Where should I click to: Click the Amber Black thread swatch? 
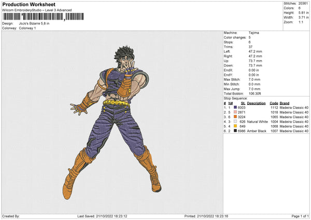tap(235, 131)
